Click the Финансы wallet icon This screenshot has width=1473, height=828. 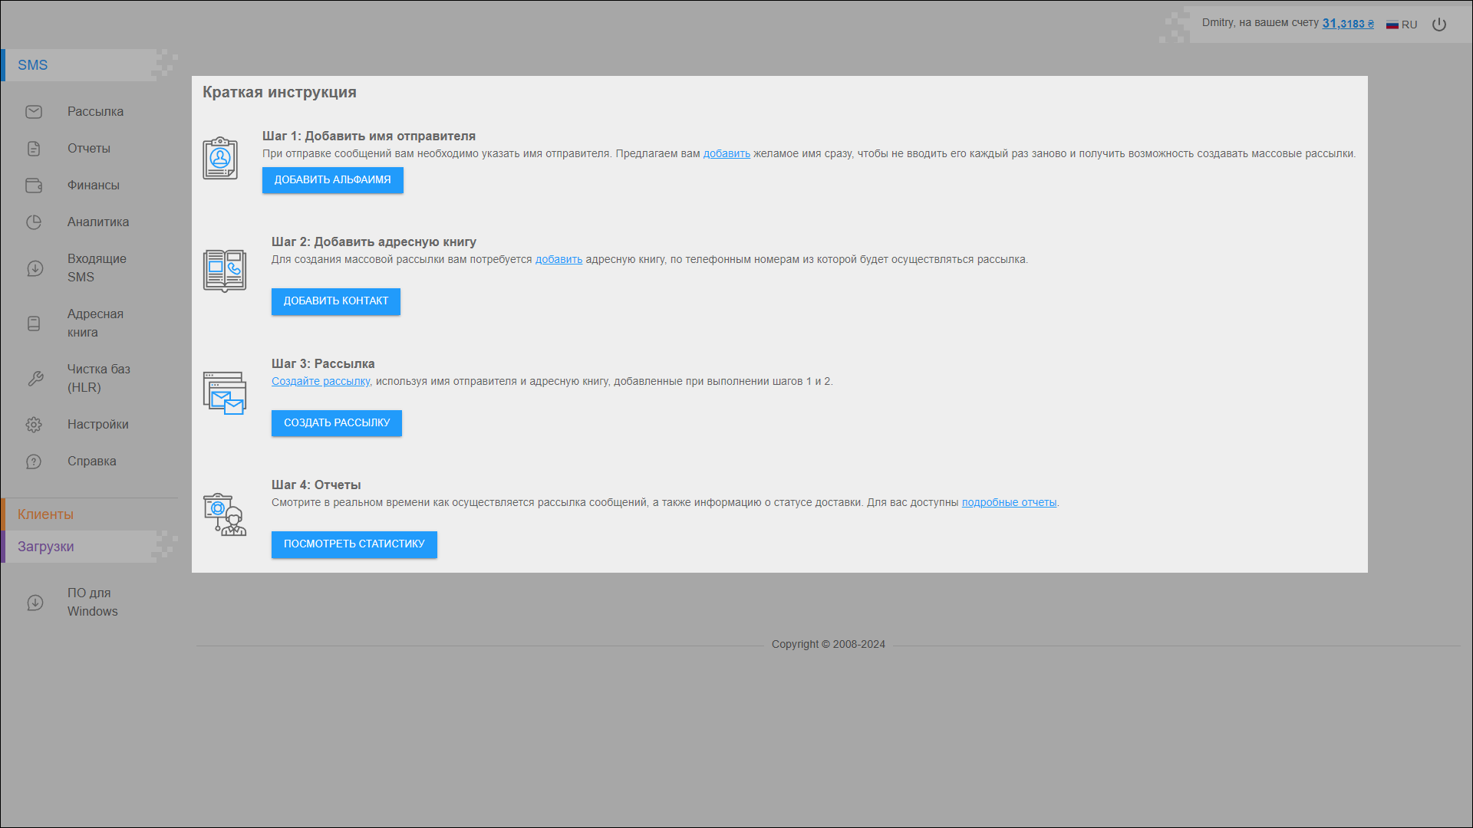[34, 186]
